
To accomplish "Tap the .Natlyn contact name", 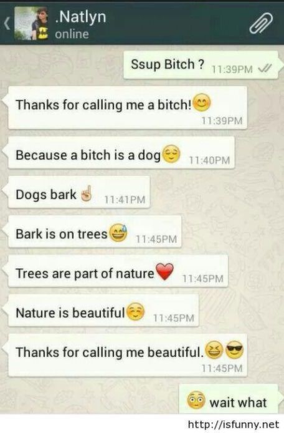I will pos(80,17).
